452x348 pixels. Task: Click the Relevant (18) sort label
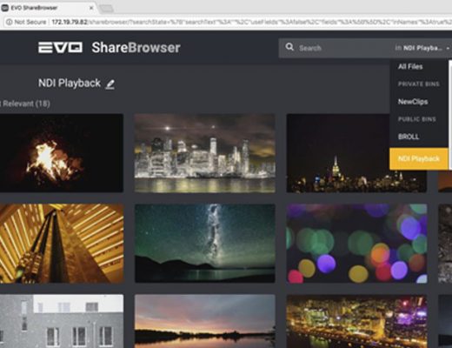(26, 104)
